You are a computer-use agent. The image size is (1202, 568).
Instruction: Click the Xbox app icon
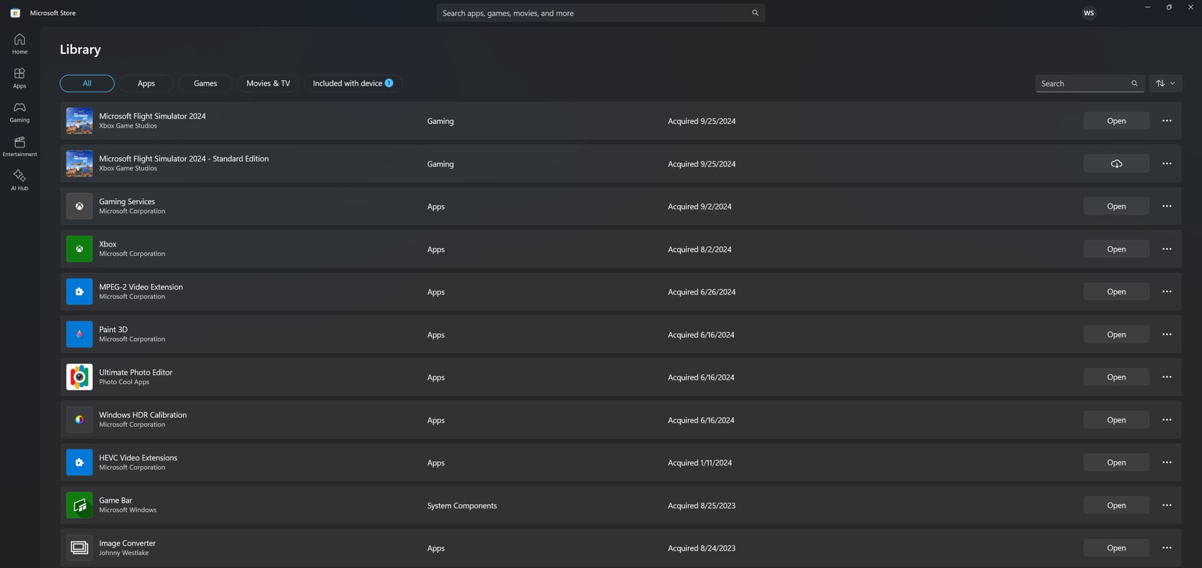pos(80,249)
